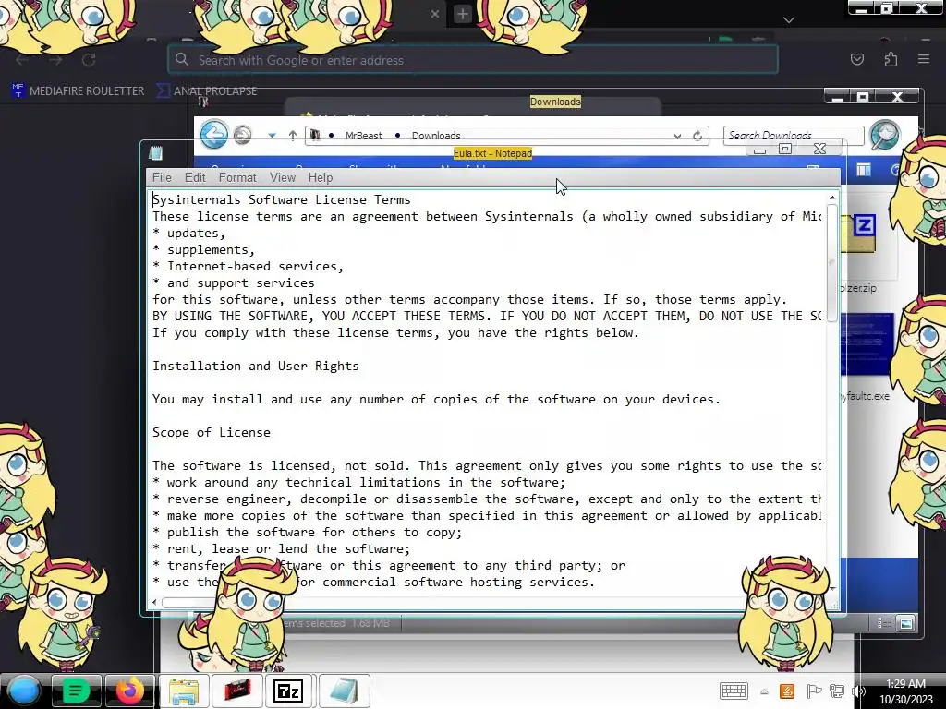Open the on-screen keyboard tray icon
Viewport: 946px width, 709px height.
(x=734, y=691)
